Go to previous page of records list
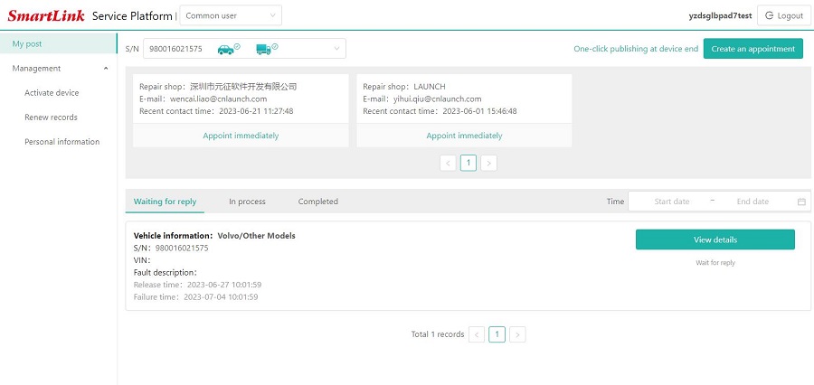Image resolution: width=814 pixels, height=385 pixels. [477, 334]
